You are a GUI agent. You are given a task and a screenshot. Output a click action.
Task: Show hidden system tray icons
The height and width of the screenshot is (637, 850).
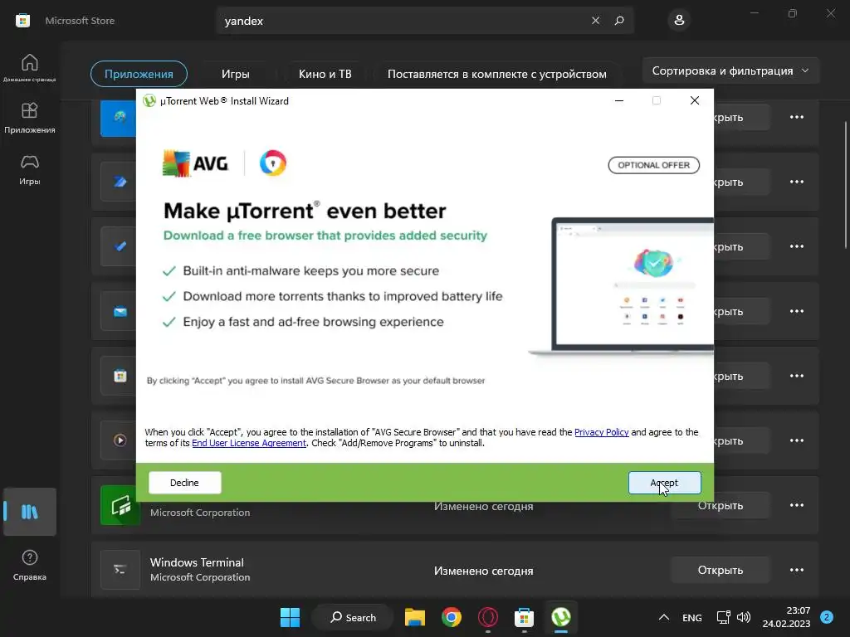click(663, 617)
